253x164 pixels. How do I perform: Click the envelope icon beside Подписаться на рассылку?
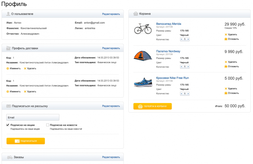(x=8, y=106)
